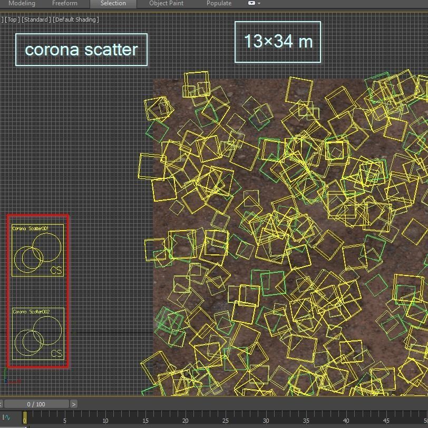Image resolution: width=428 pixels, height=428 pixels.
Task: Open the Modeling ribbon tab
Action: (22, 4)
